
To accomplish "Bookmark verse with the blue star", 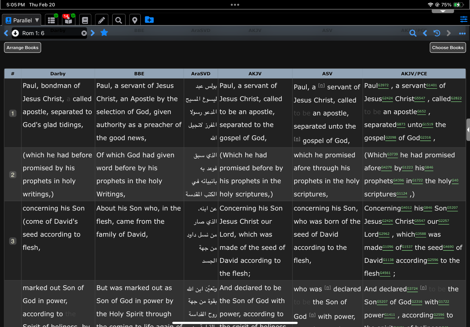I will point(104,33).
